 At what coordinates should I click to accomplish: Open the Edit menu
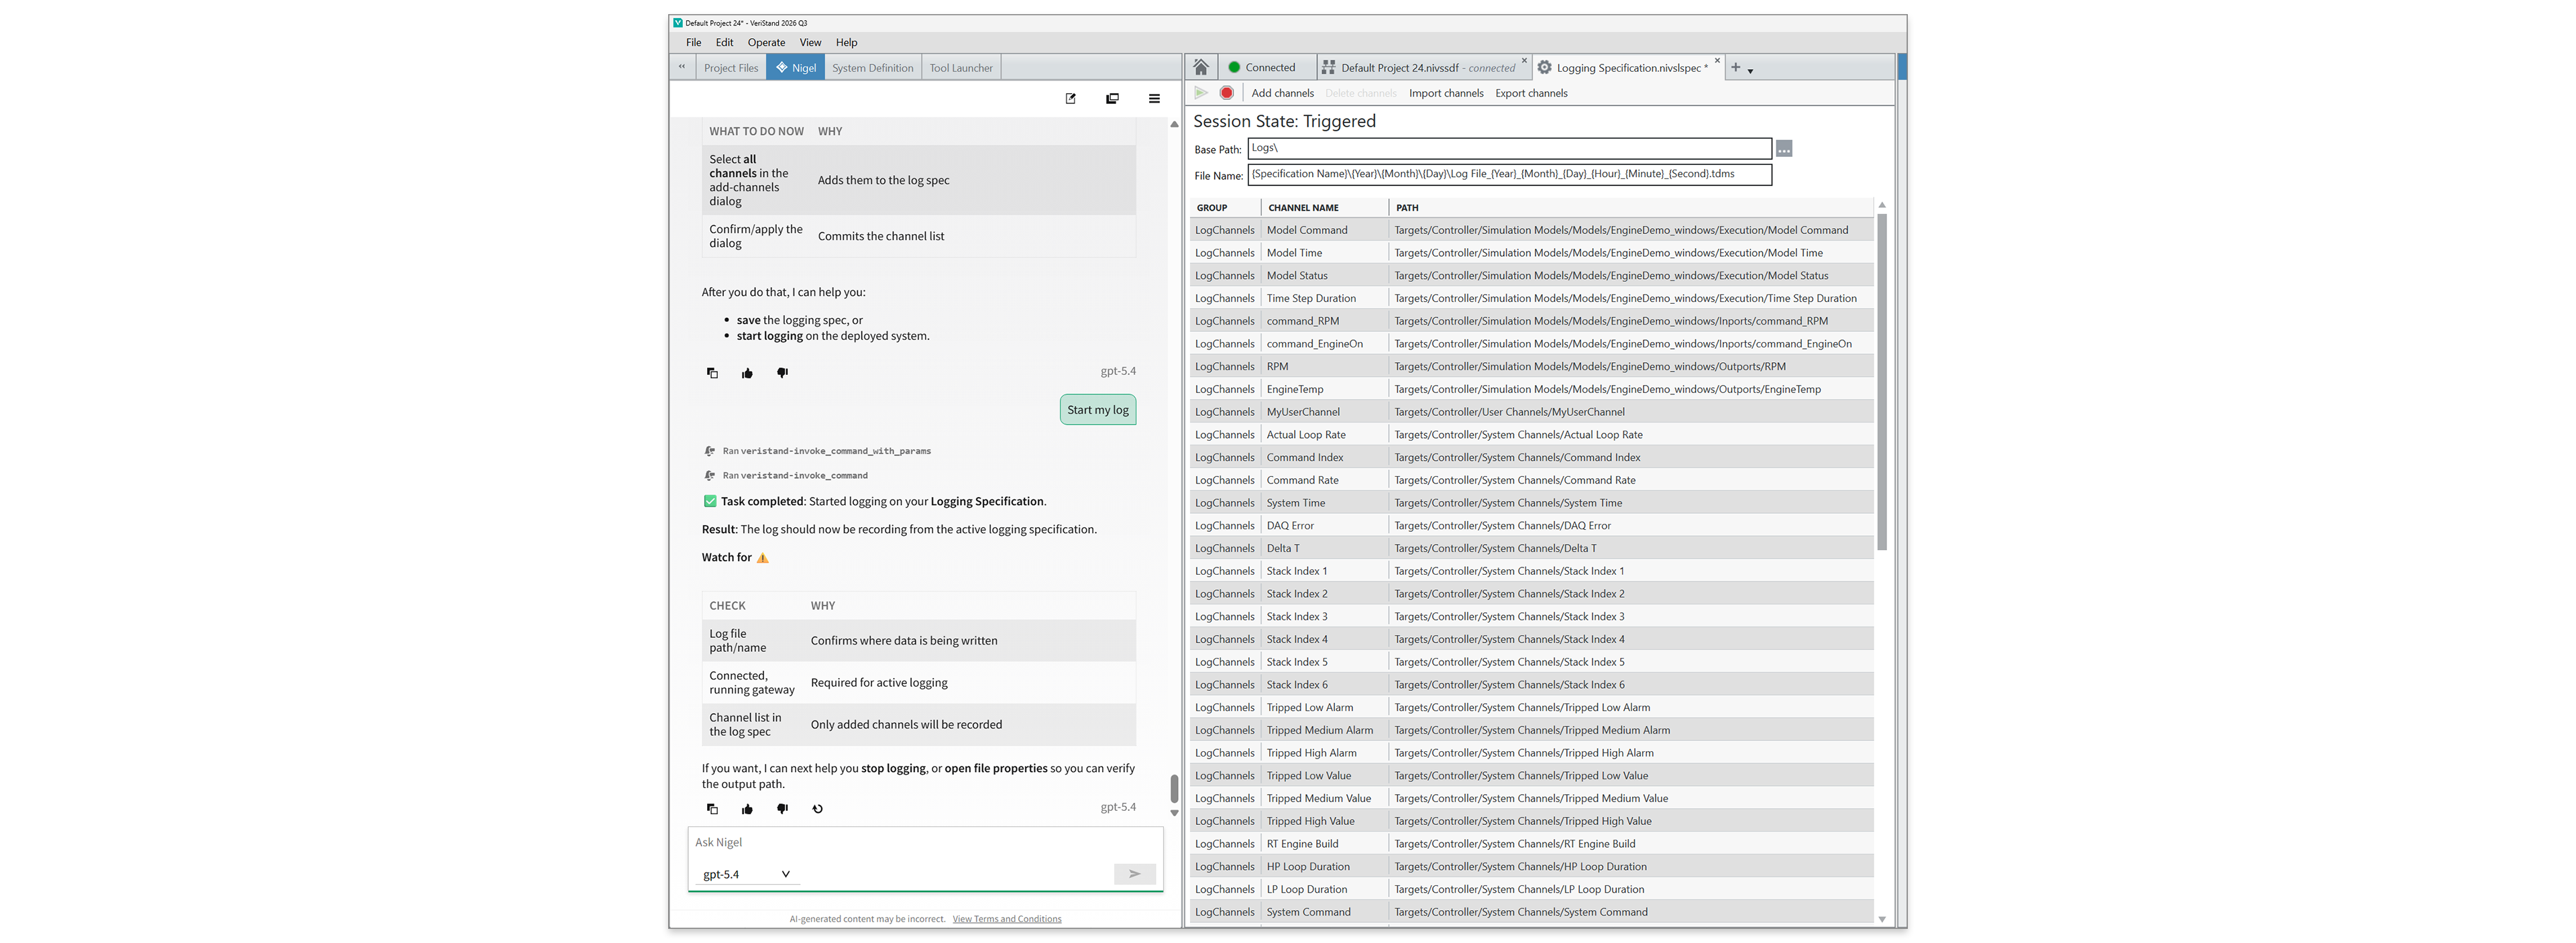pos(724,42)
